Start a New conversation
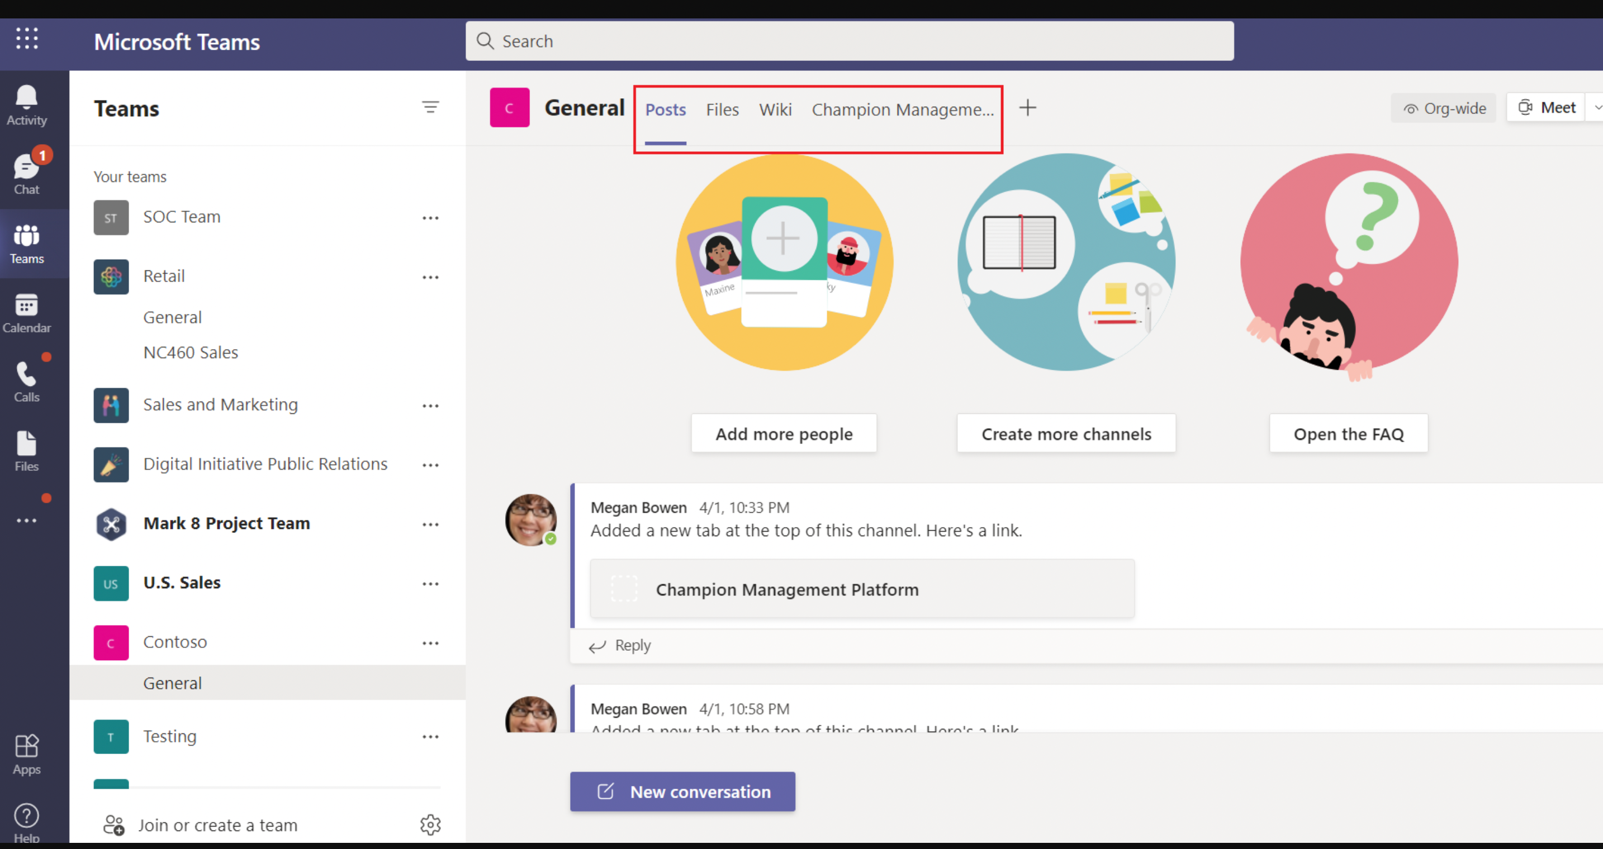 (x=682, y=791)
